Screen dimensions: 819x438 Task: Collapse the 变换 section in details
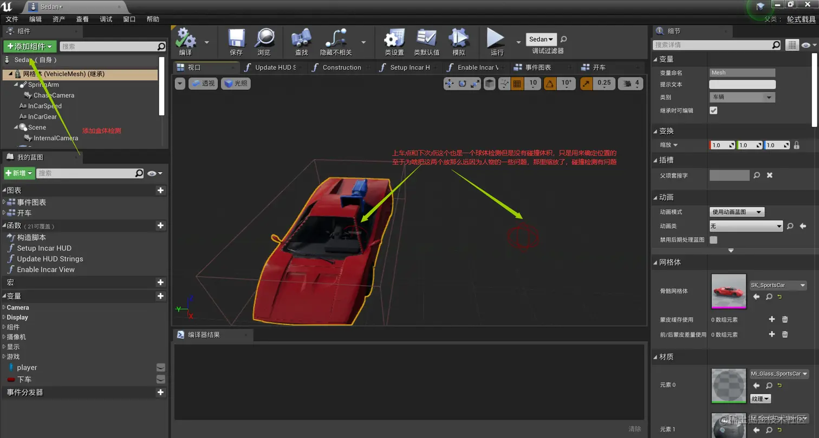tap(656, 131)
